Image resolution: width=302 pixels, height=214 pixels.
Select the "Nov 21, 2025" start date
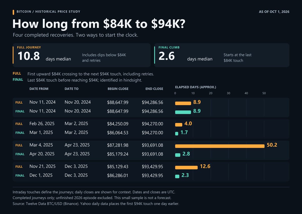[x=42, y=166]
